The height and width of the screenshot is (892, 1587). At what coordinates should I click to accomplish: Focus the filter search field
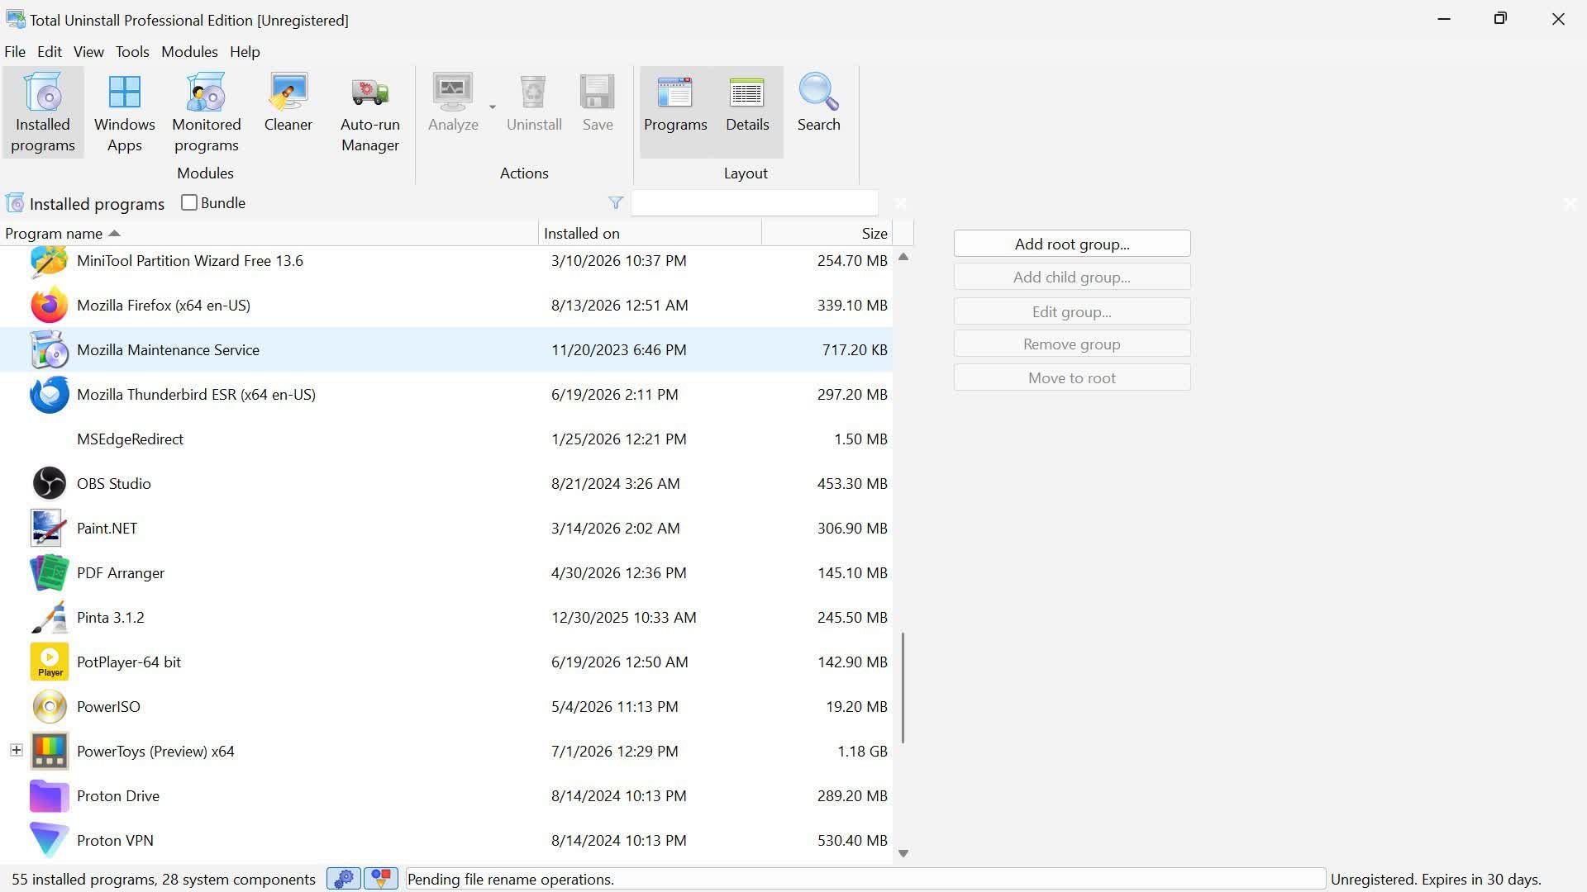754,203
